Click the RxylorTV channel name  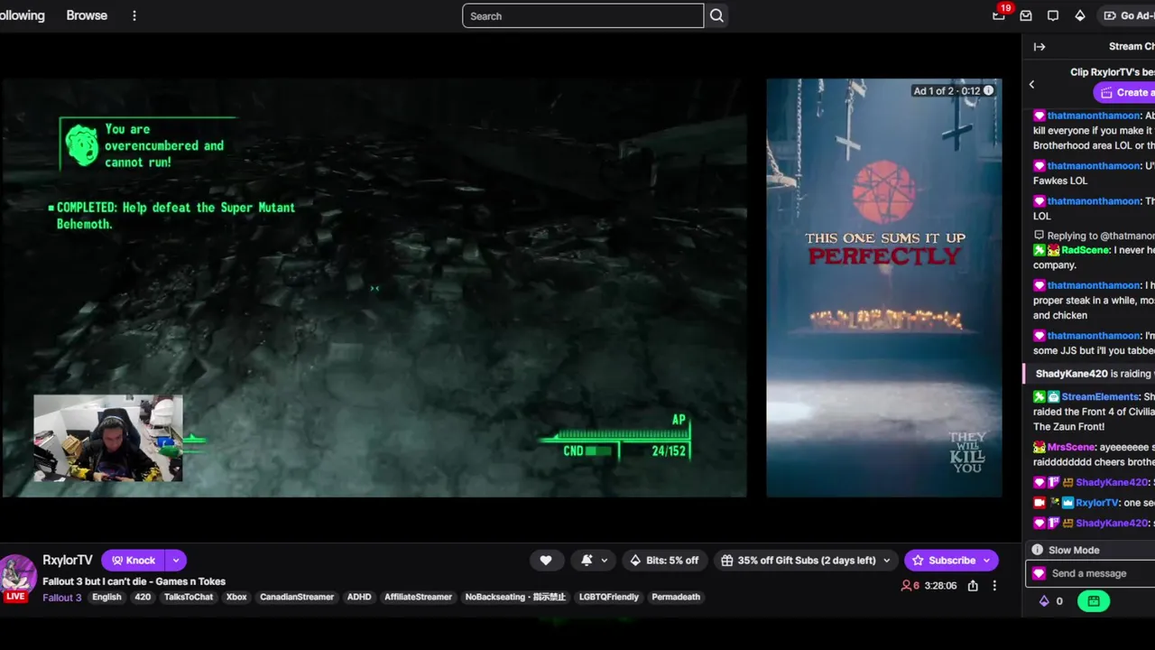click(x=68, y=560)
